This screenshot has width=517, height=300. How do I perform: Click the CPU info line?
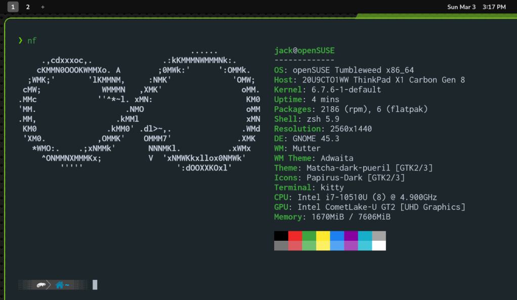pos(355,197)
